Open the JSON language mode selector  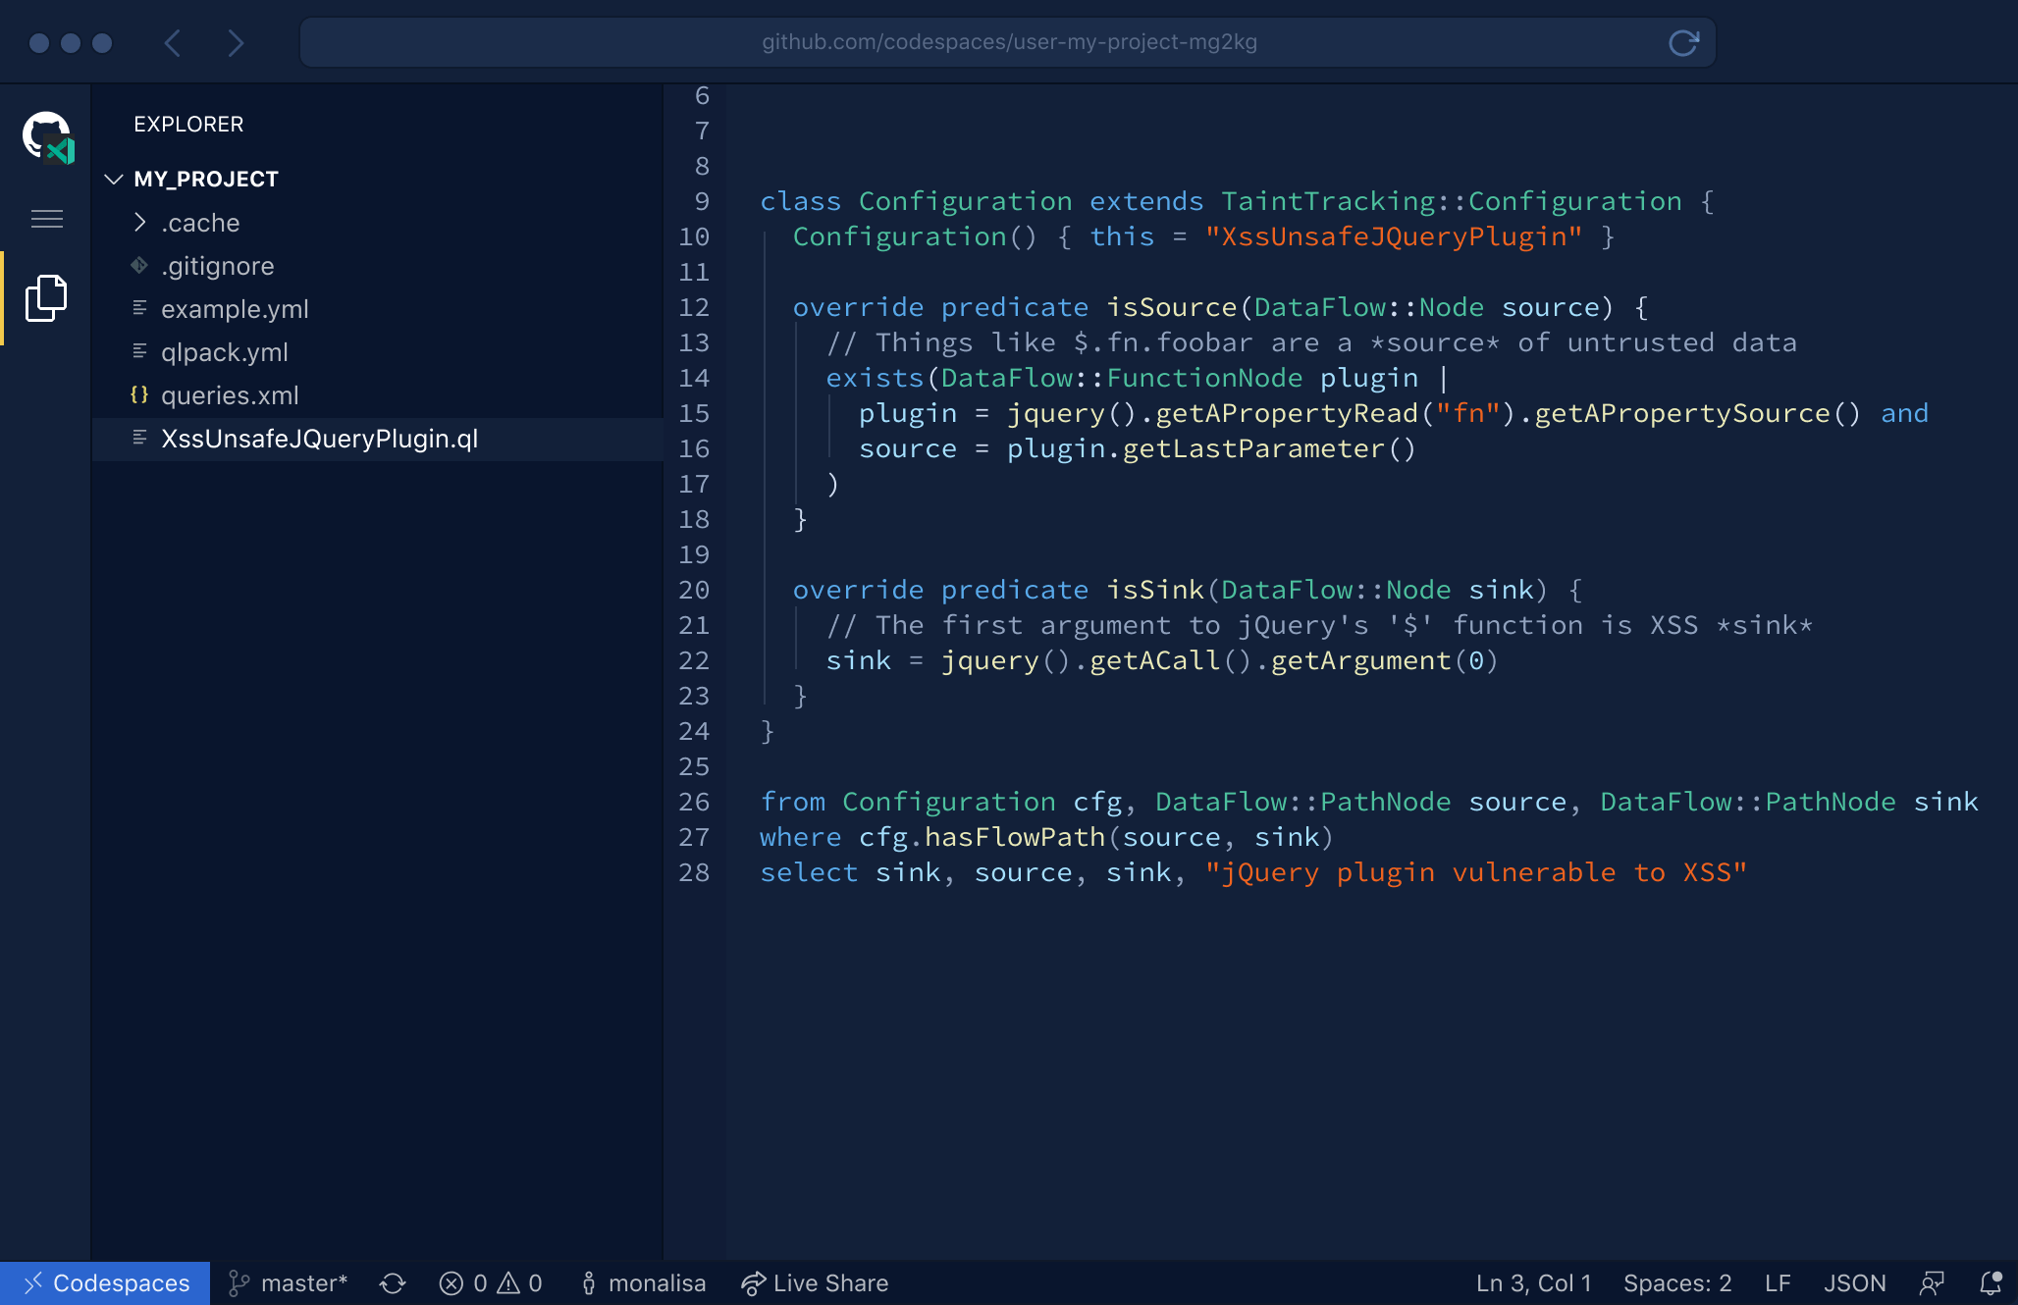pyautogui.click(x=1854, y=1283)
